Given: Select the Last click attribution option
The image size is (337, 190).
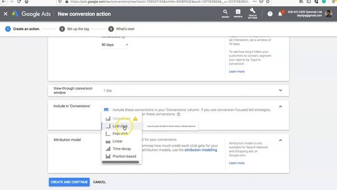Looking at the screenshot, I should click(x=122, y=126).
